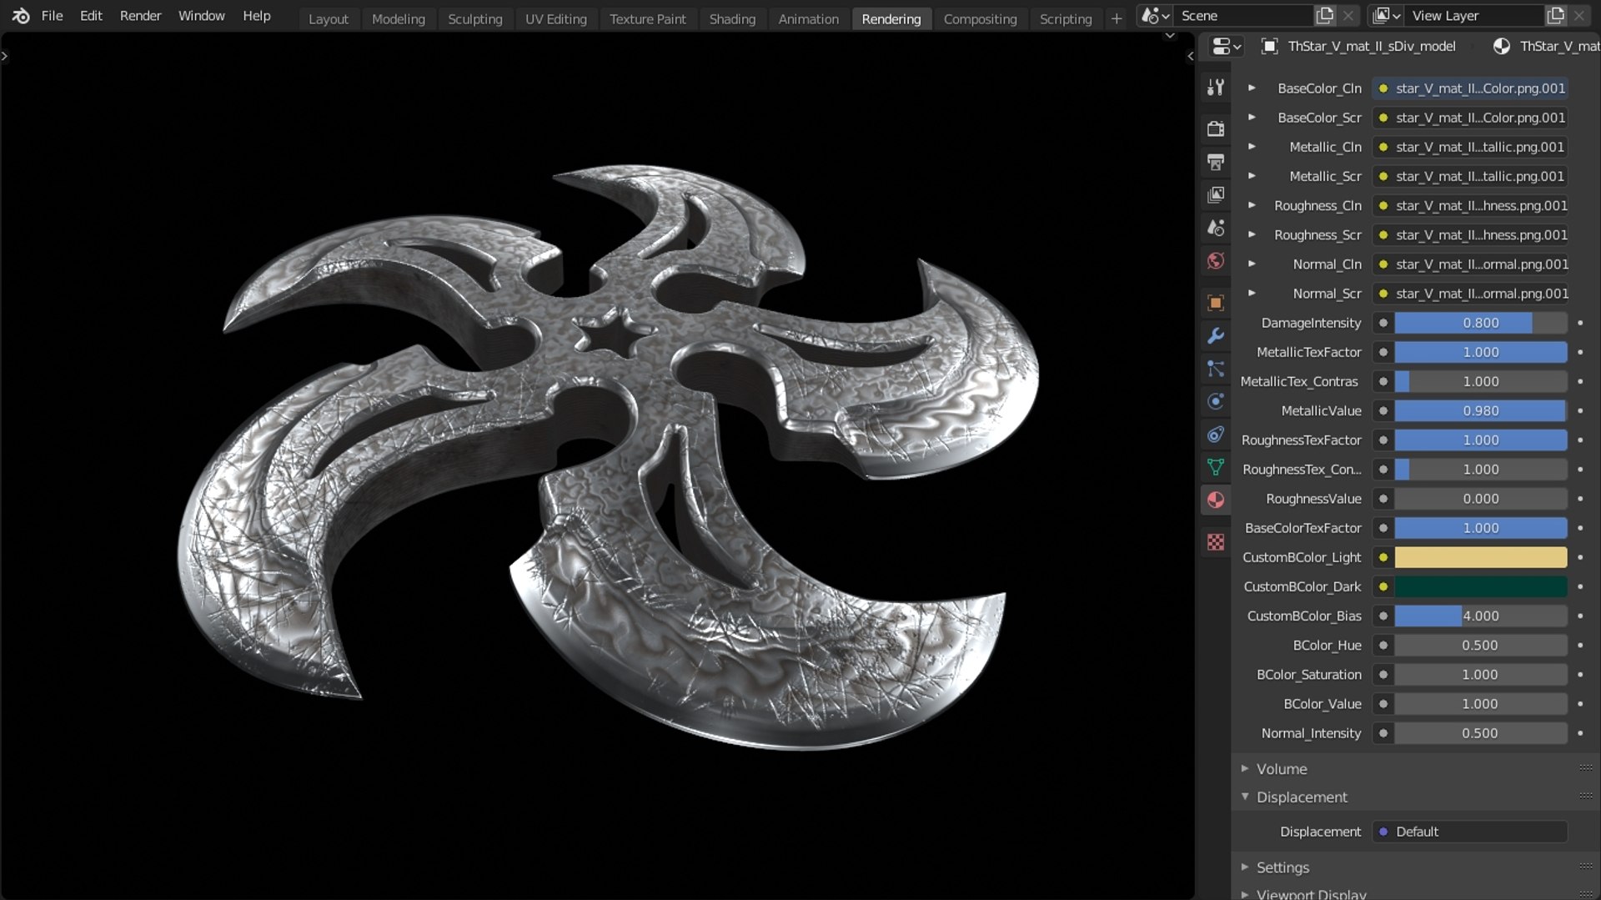Screen dimensions: 1601x900
Task: Open the Render menu
Action: pyautogui.click(x=140, y=16)
